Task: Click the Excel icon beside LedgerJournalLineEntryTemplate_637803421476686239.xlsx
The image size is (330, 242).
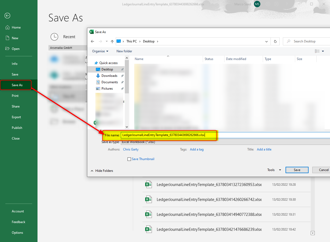Action: point(149,229)
